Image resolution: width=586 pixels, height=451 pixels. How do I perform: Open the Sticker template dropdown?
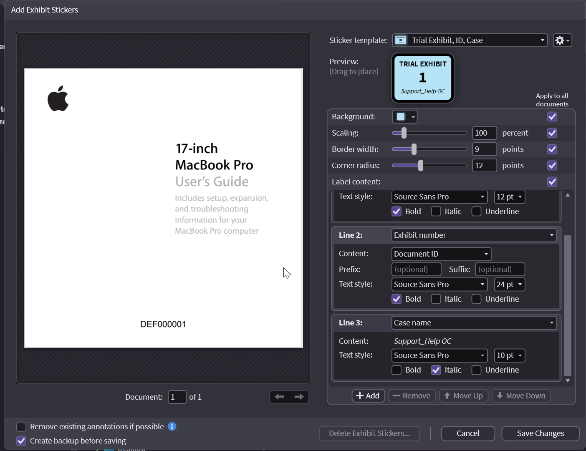[x=470, y=40]
